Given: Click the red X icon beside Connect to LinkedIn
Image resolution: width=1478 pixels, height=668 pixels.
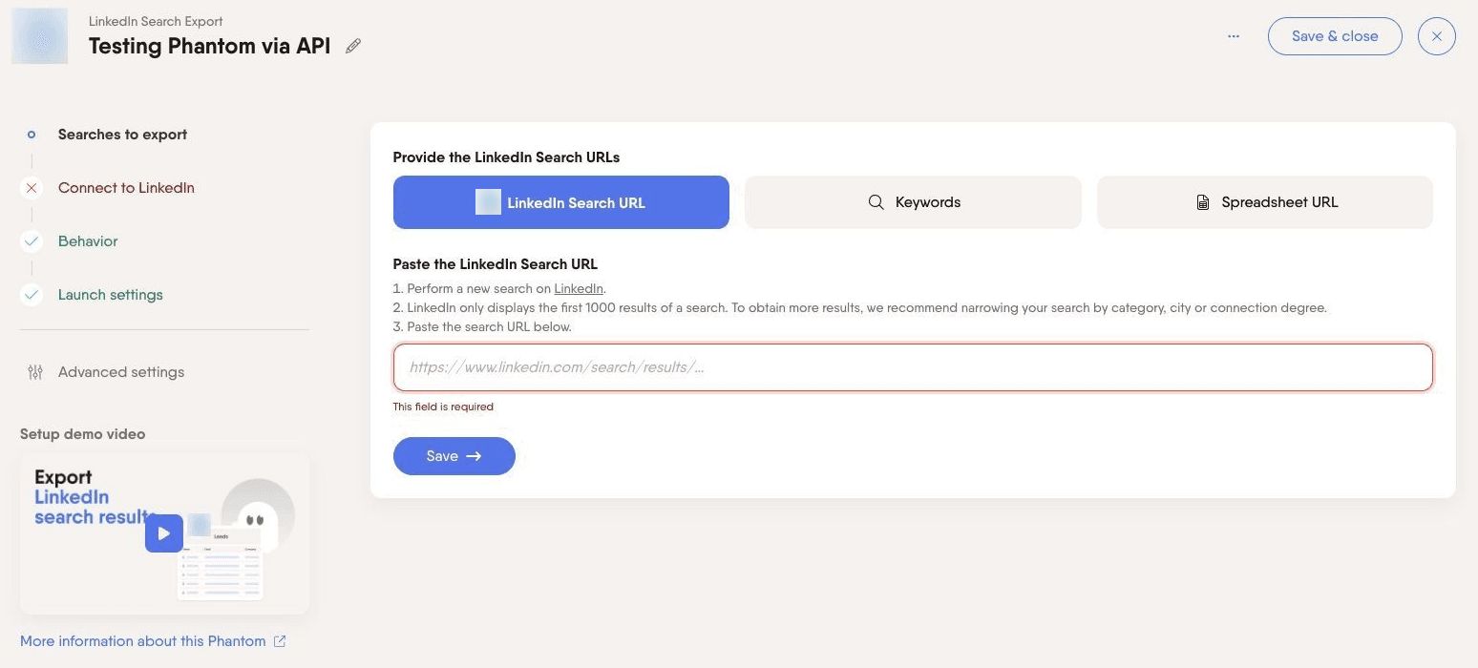Looking at the screenshot, I should pos(32,188).
